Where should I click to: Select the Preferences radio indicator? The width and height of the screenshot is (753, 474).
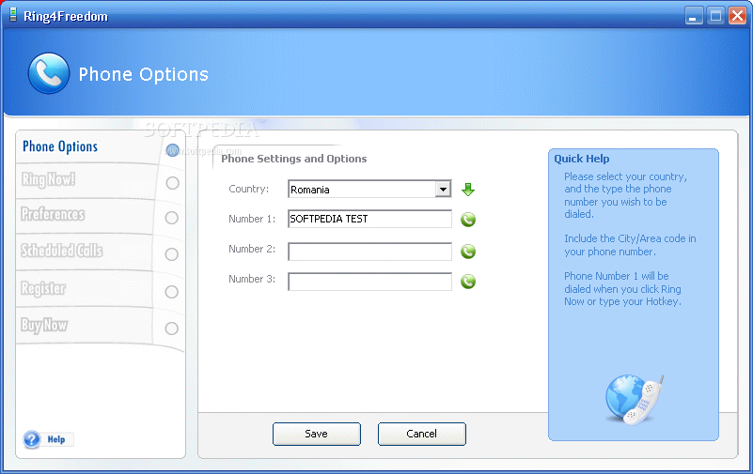coord(171,218)
